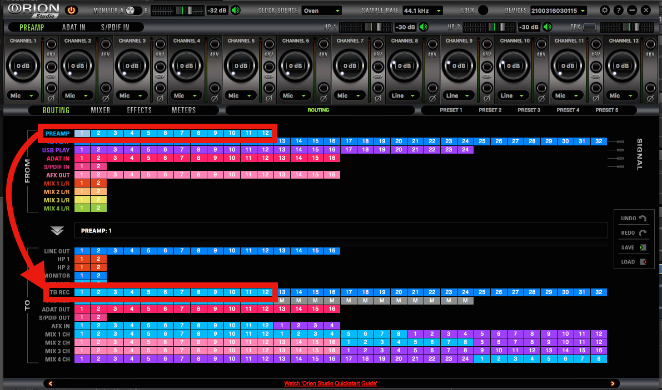Switch to the Mixer tab
The width and height of the screenshot is (662, 390).
pos(101,110)
